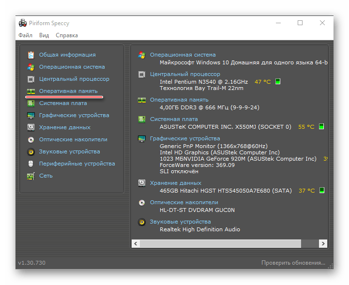Select Периферийные устройства in sidebar
This screenshot has height=285, width=349.
click(x=77, y=164)
